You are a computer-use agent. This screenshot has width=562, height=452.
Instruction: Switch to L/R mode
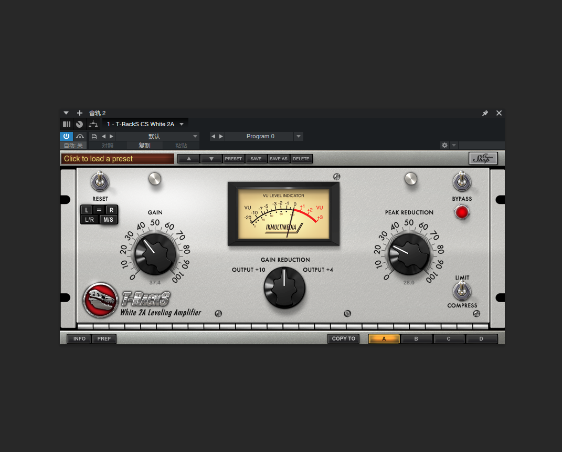[x=90, y=219]
